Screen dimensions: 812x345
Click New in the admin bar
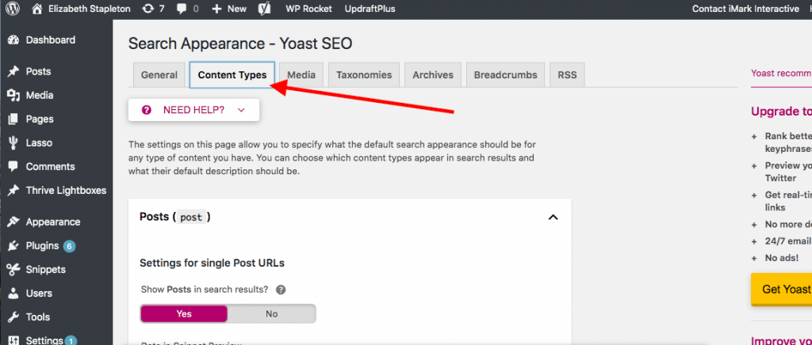[x=237, y=9]
